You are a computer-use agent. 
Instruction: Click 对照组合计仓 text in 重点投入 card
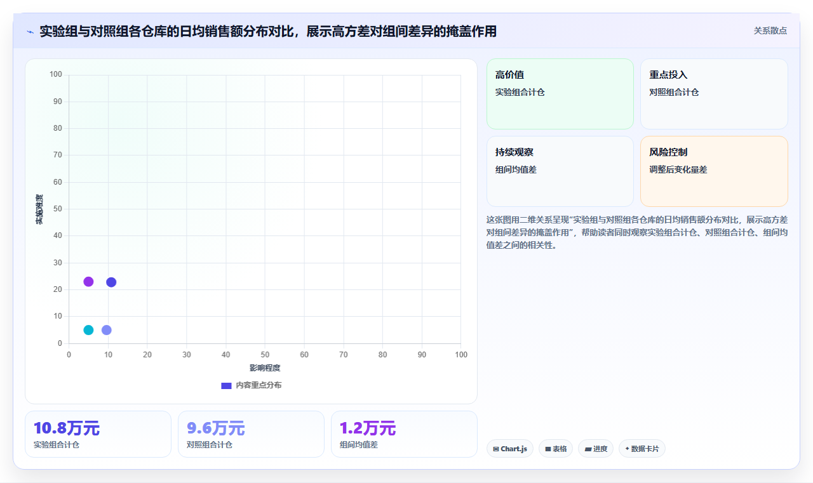pos(674,92)
